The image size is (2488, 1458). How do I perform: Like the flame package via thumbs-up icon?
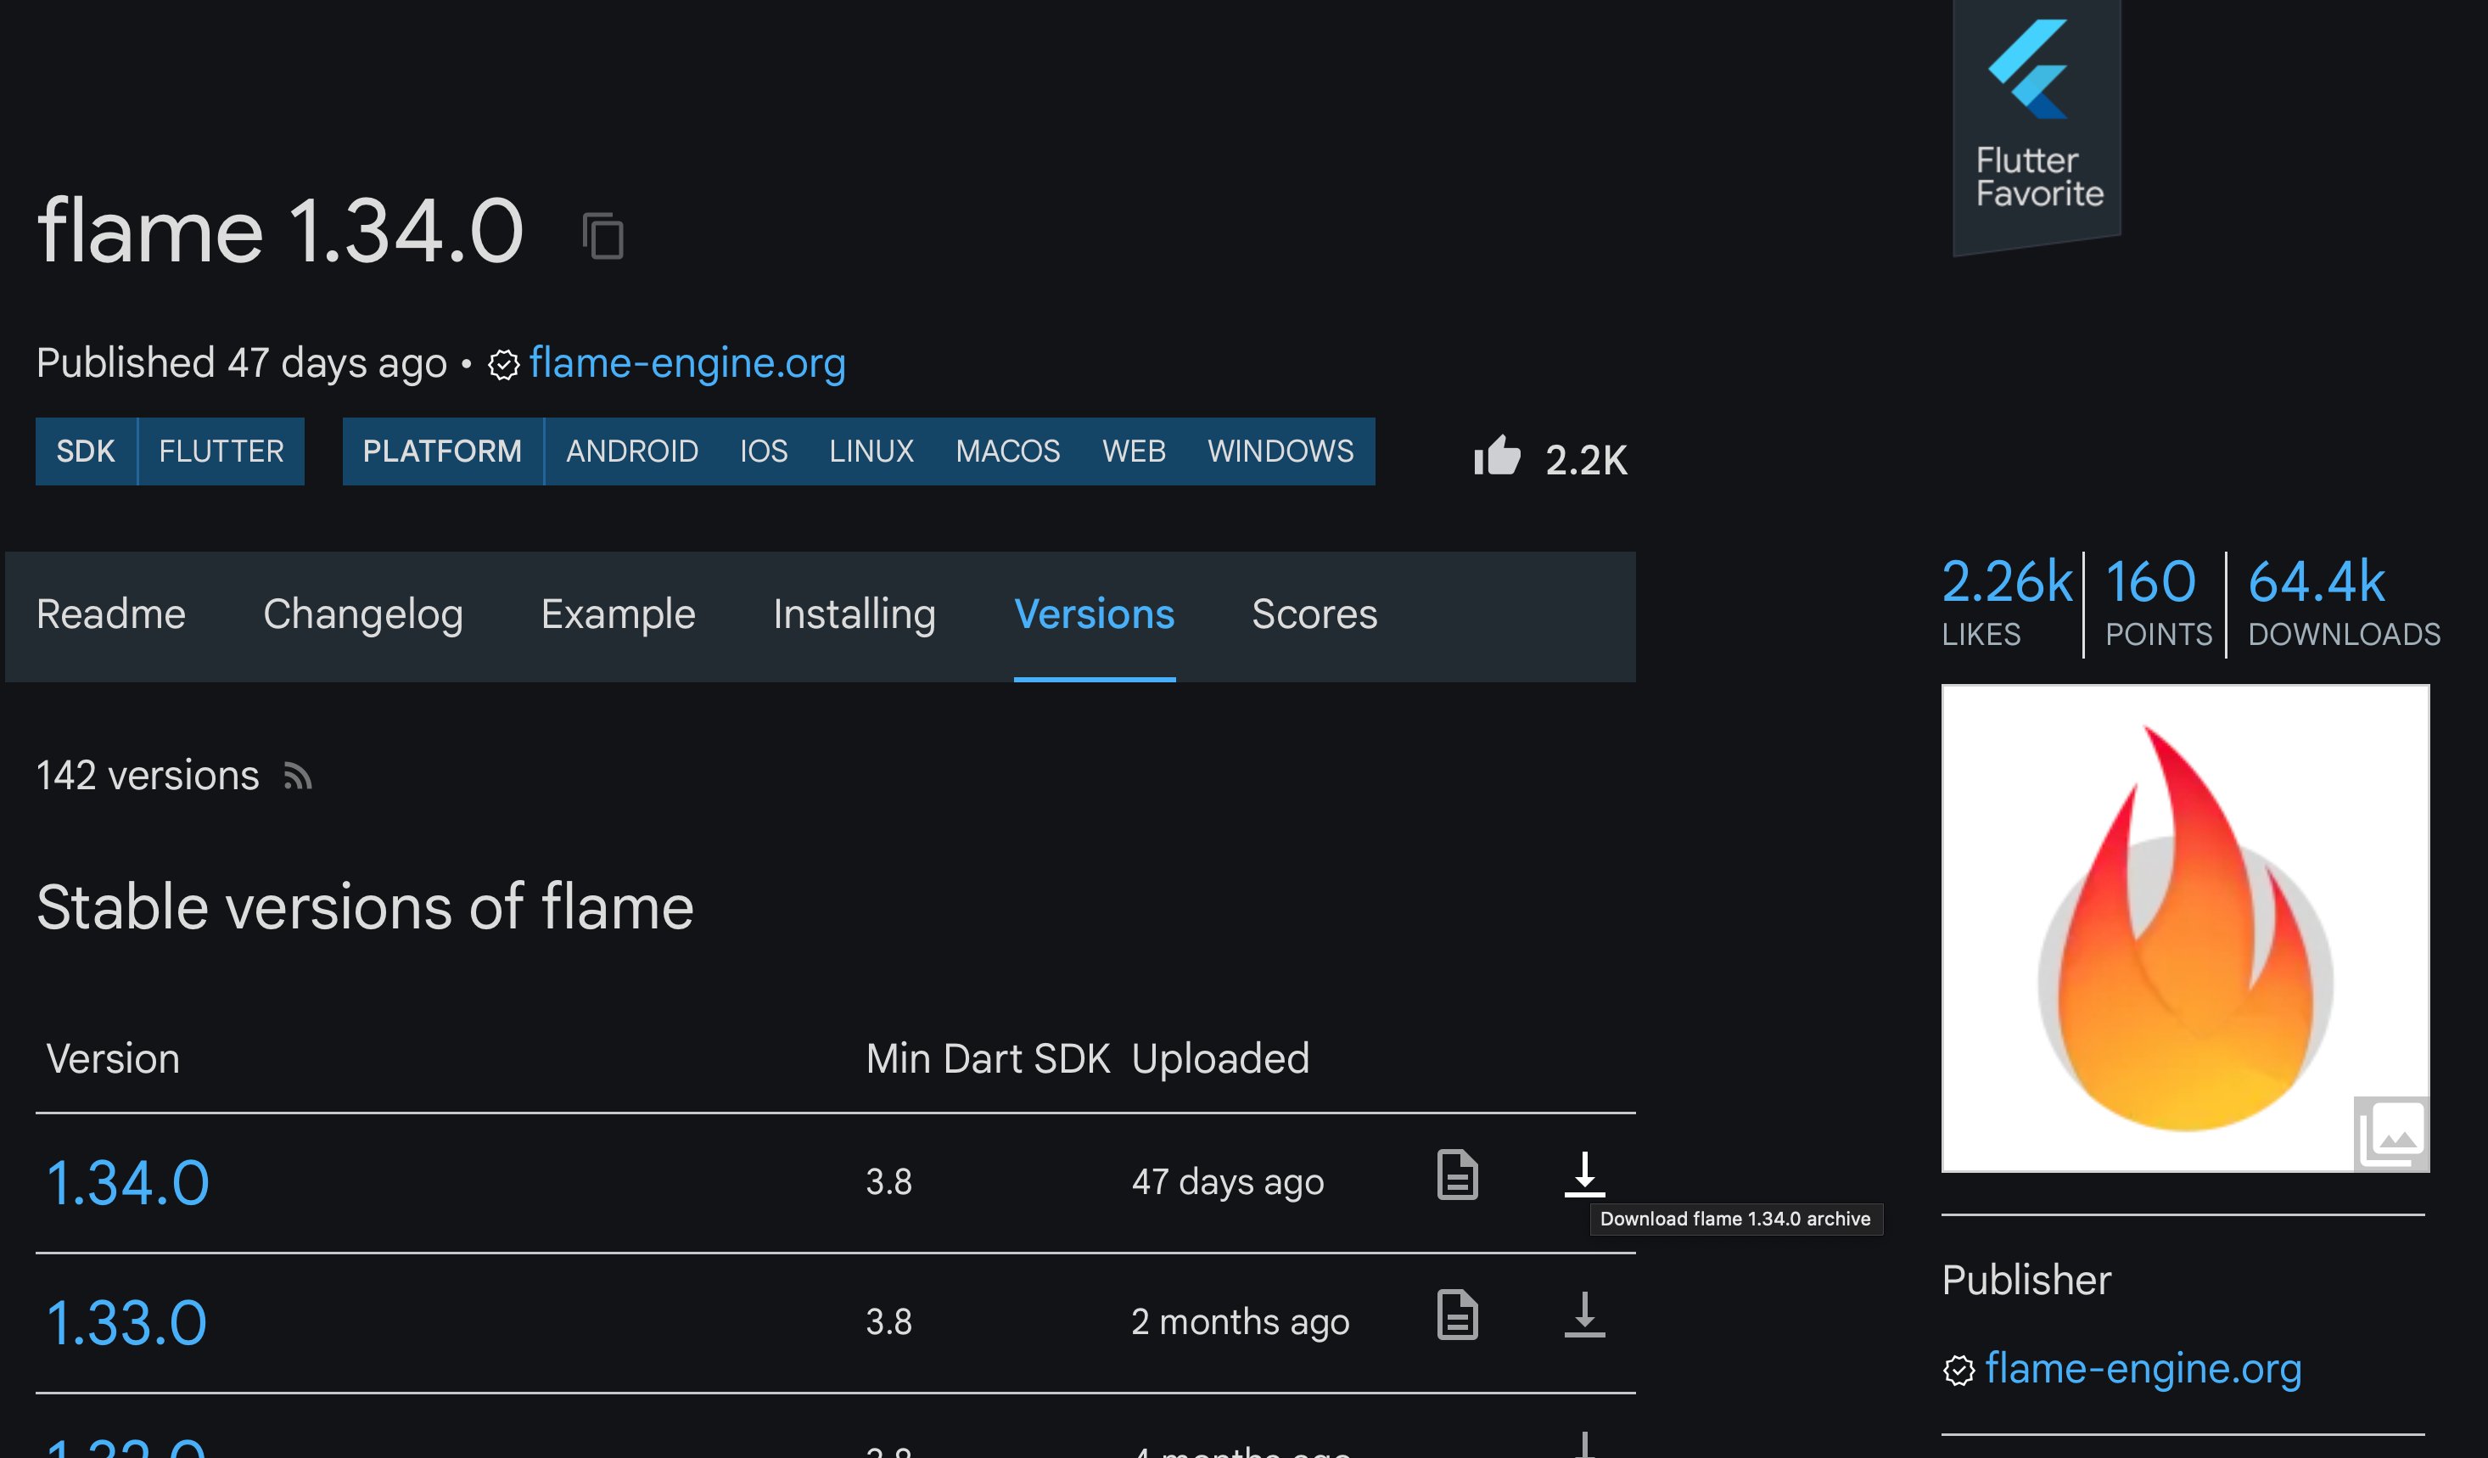point(1498,457)
